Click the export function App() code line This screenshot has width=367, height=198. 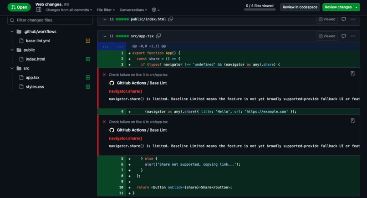(x=156, y=53)
